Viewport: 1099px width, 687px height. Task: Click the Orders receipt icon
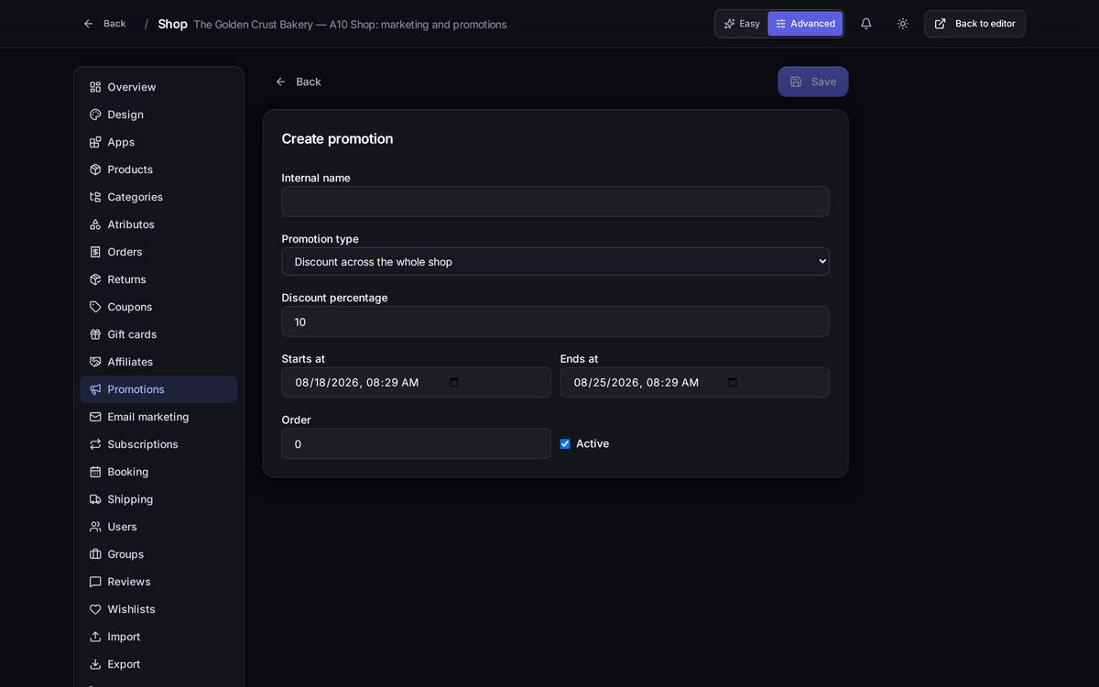click(x=95, y=252)
